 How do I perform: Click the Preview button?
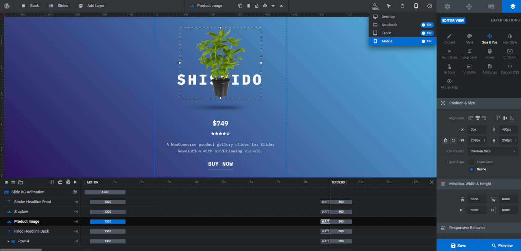(502, 245)
